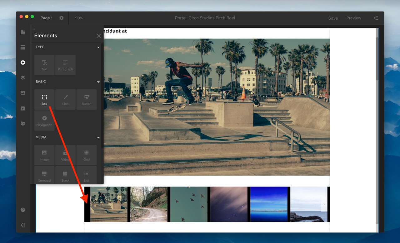Screen dimensions: 400x243
Task: Open the Pages panel in sidebar
Action: (x=23, y=32)
